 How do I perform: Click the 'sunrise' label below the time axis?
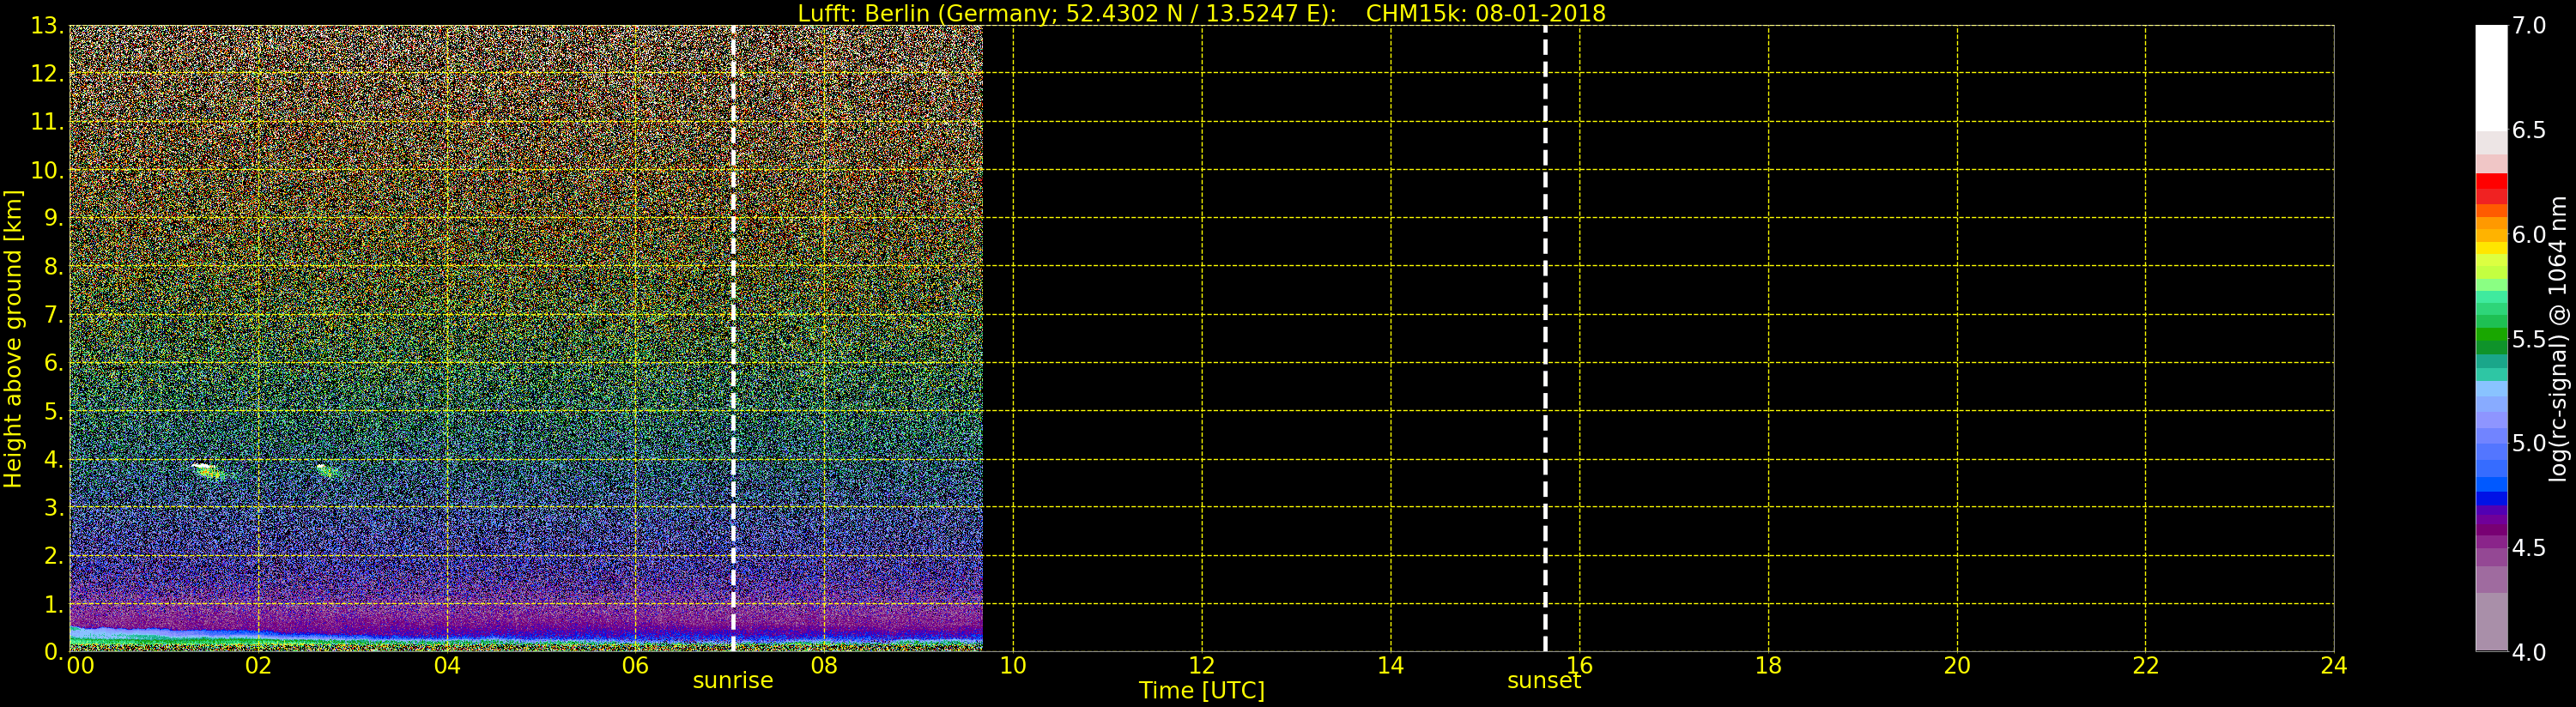tap(733, 681)
